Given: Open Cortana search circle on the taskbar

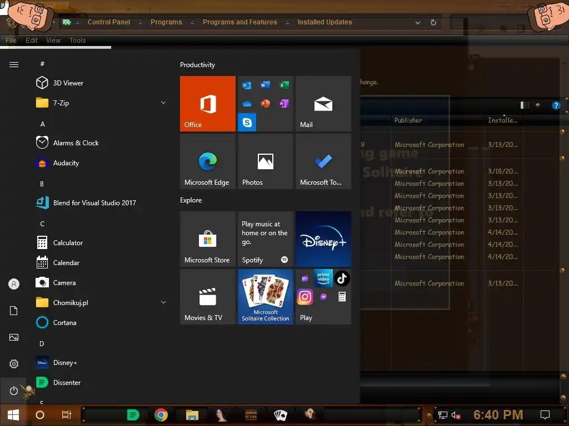Looking at the screenshot, I should [x=40, y=415].
